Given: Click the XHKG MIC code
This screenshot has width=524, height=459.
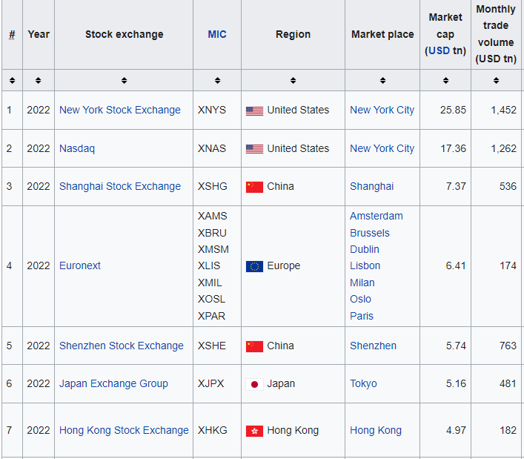Looking at the screenshot, I should [x=213, y=430].
